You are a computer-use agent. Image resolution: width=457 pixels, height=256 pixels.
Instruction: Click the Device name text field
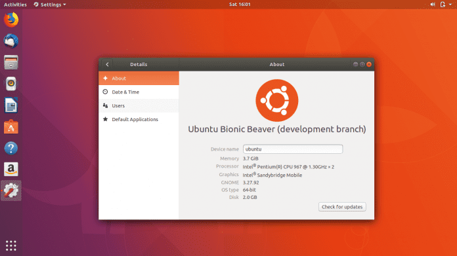[x=293, y=149]
